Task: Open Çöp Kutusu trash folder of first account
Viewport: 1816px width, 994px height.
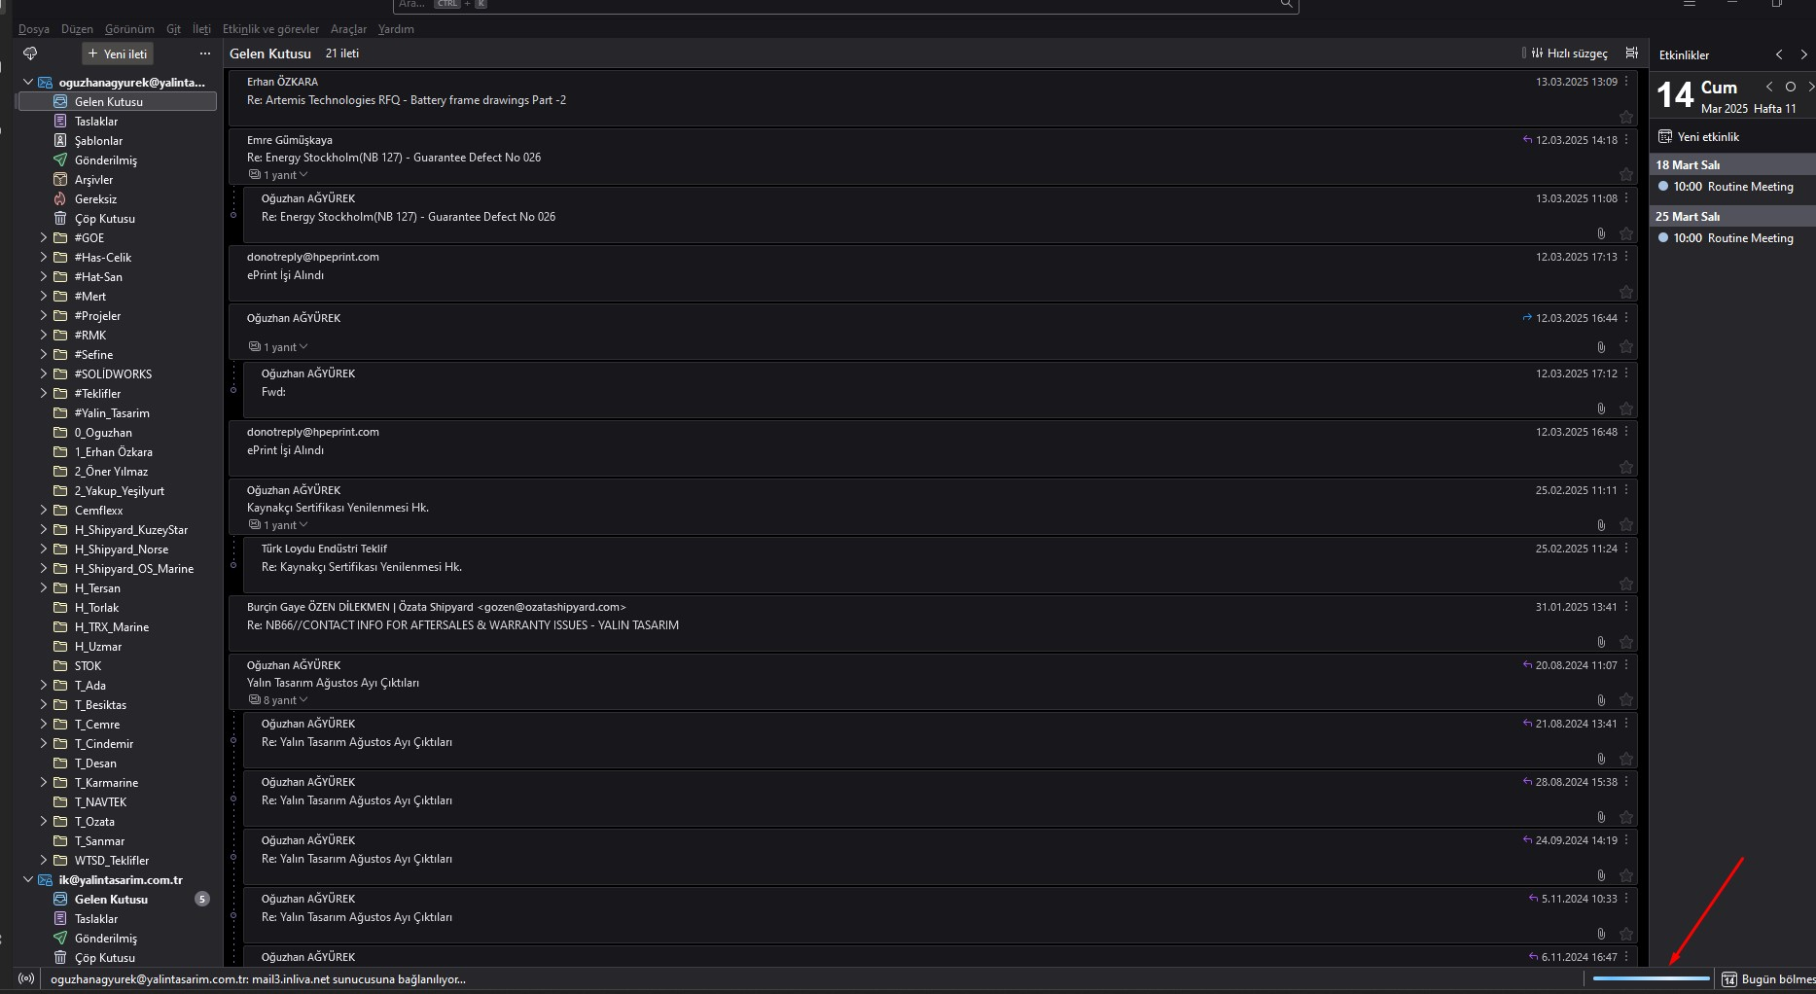Action: (104, 219)
